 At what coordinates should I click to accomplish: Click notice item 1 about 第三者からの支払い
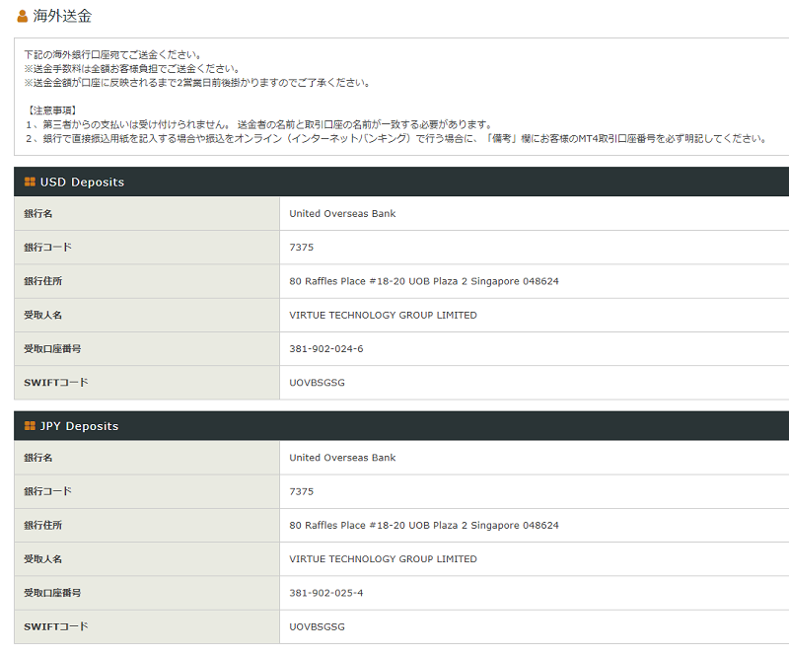[258, 124]
